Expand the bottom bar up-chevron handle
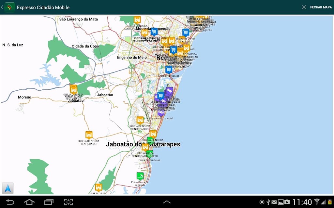Screen dimensions: 334x208 [x=167, y=202]
